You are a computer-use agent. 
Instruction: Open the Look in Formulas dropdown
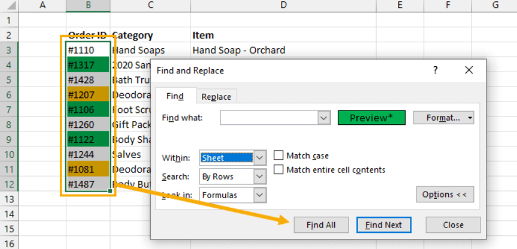pos(260,195)
